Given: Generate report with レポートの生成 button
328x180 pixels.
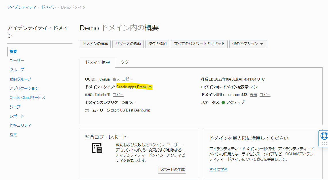Looking at the screenshot, I should [x=172, y=169].
